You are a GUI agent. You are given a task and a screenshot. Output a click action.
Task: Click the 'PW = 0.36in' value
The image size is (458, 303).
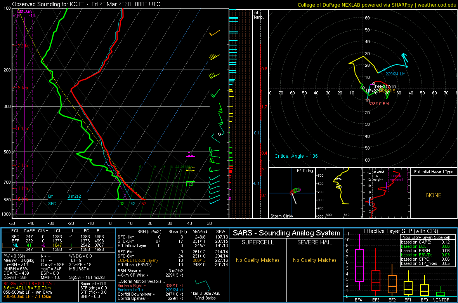point(15,256)
